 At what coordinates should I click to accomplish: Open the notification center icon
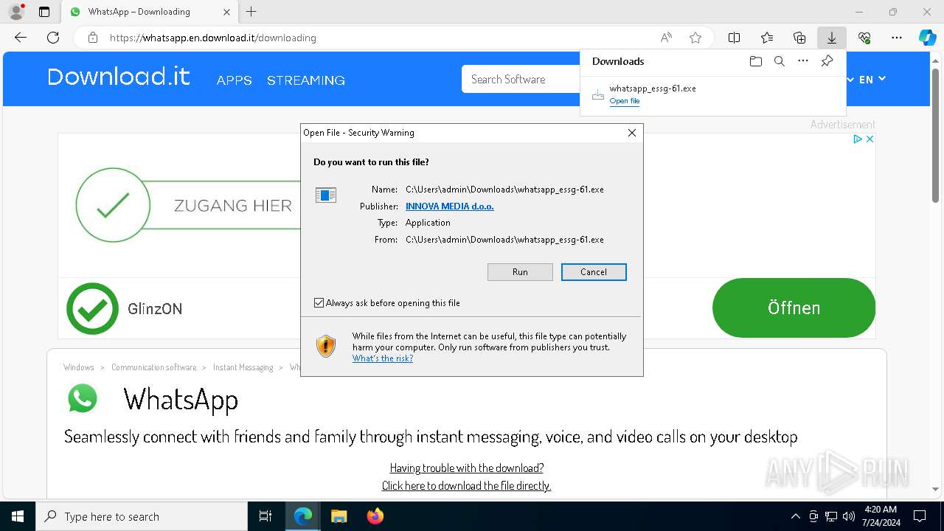(920, 516)
